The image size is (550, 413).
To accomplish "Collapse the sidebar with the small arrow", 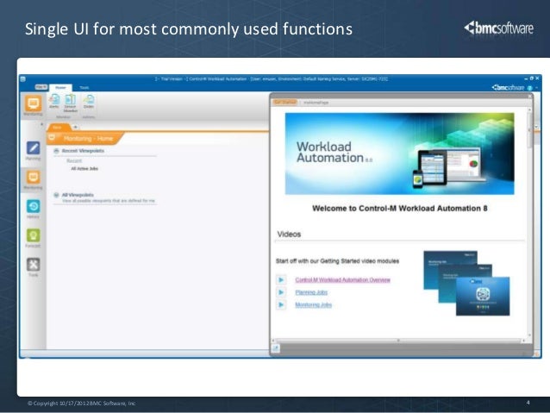I will point(41,124).
